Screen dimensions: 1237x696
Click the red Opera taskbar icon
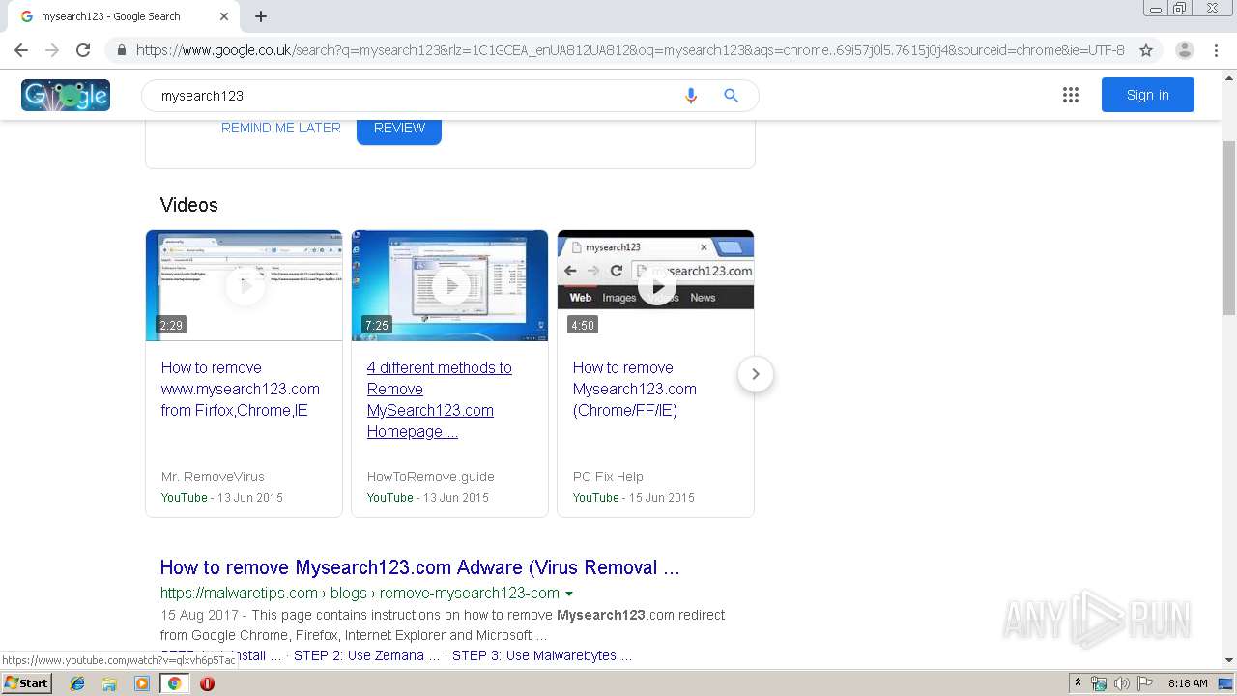pyautogui.click(x=207, y=683)
